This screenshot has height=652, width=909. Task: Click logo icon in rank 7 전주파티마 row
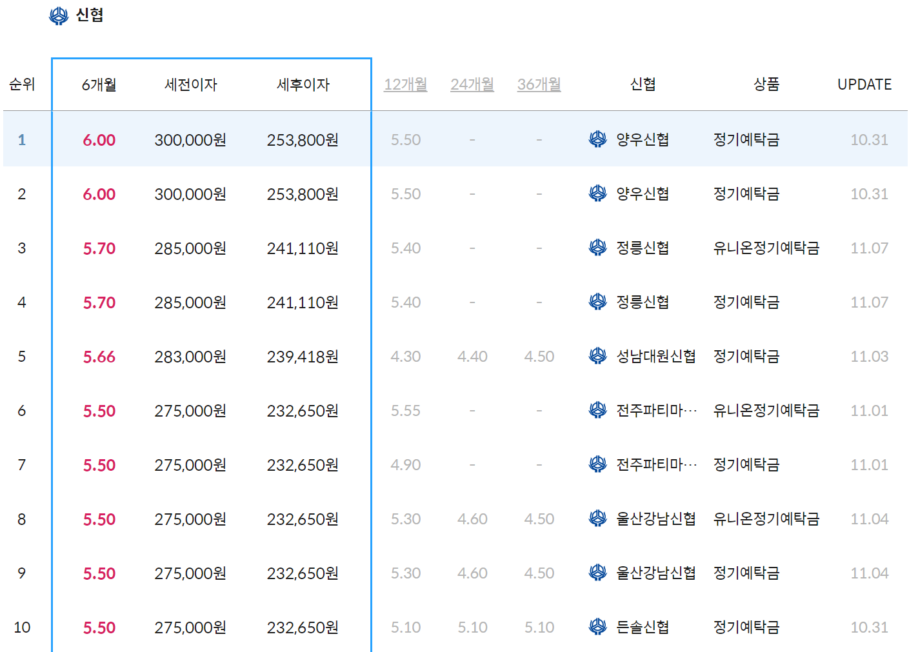pyautogui.click(x=598, y=464)
